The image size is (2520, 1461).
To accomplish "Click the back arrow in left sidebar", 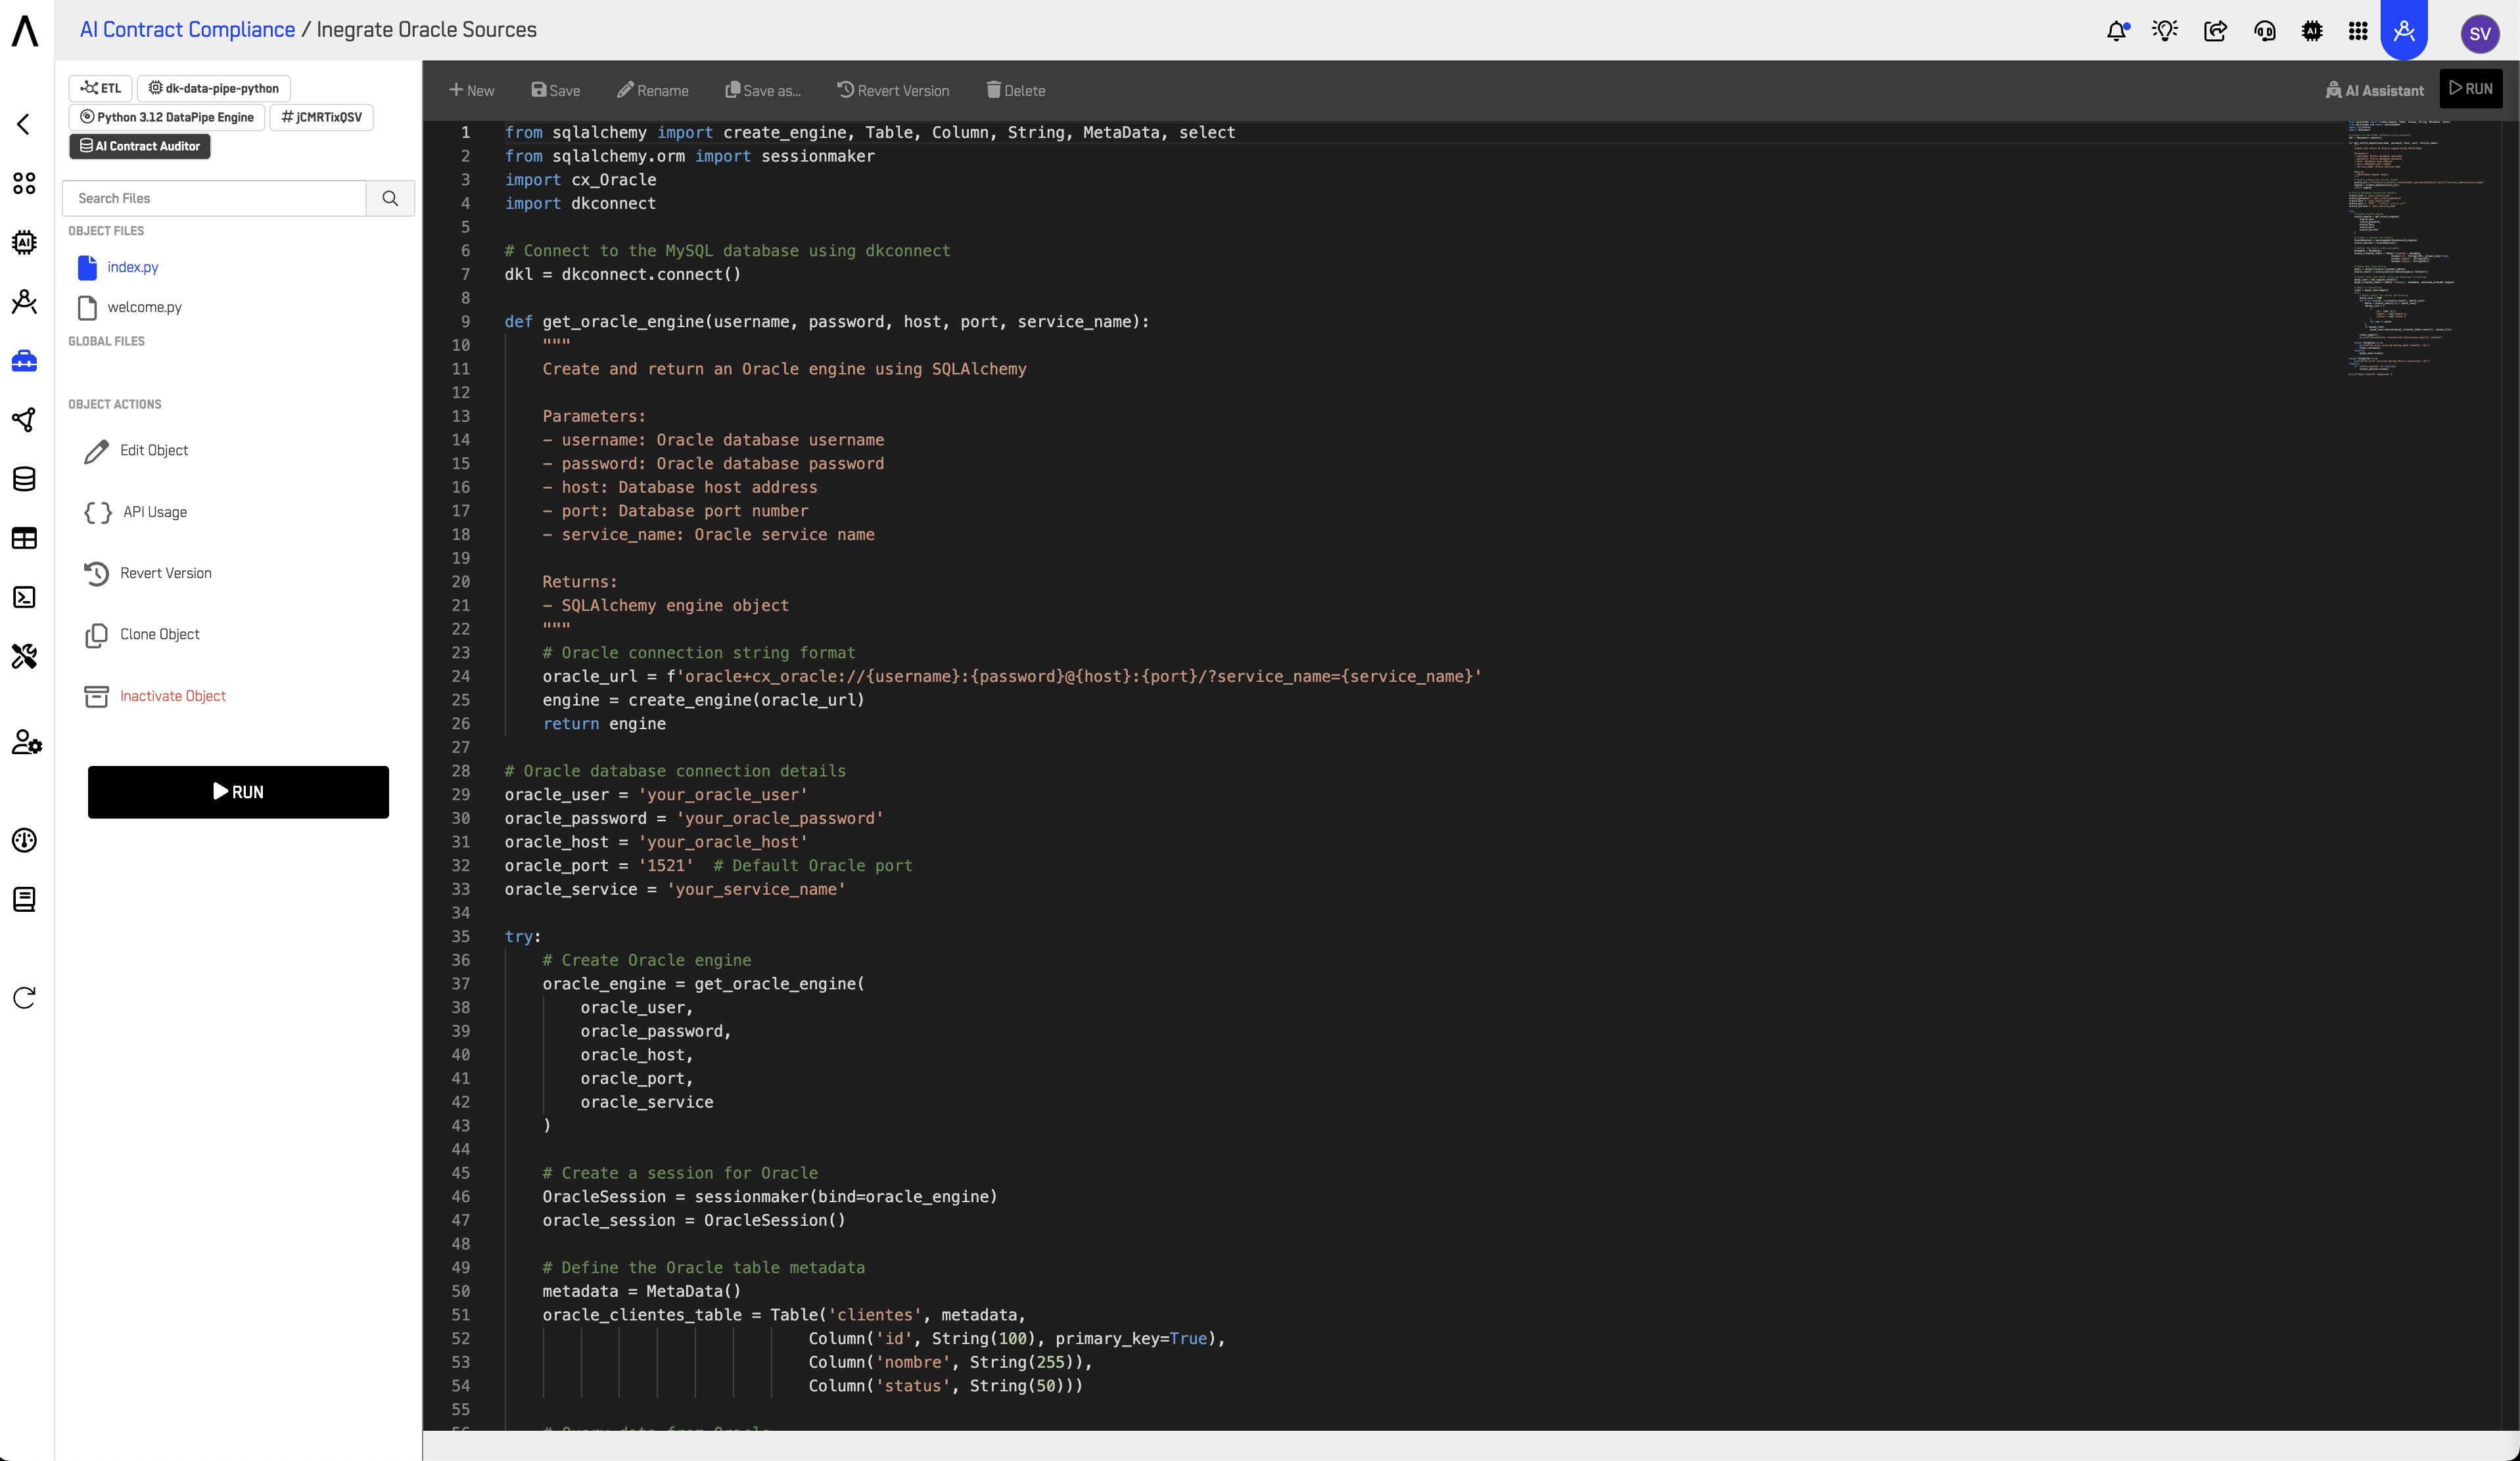I will click(x=24, y=124).
